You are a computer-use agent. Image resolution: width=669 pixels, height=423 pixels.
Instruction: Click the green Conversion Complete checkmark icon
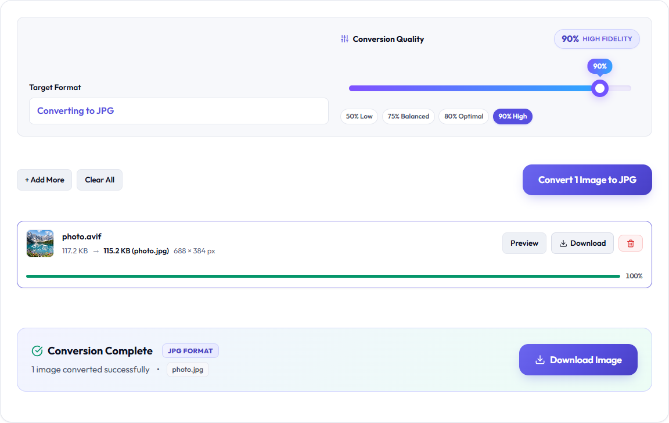[x=37, y=351]
